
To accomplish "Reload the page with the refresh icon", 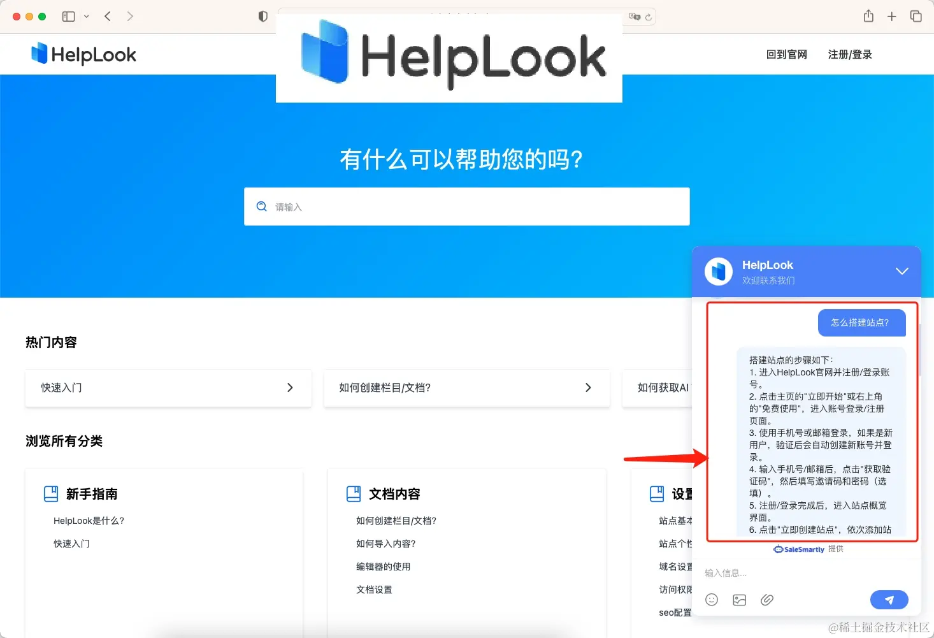I will (x=649, y=17).
